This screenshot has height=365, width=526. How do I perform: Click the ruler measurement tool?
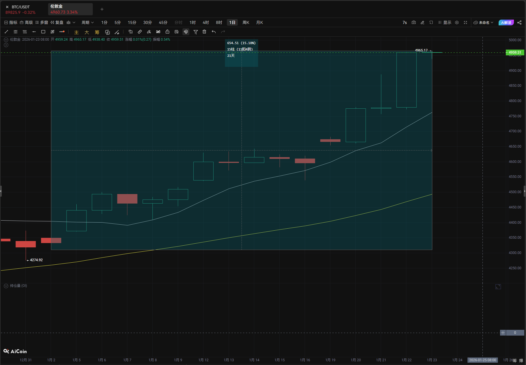pyautogui.click(x=140, y=32)
